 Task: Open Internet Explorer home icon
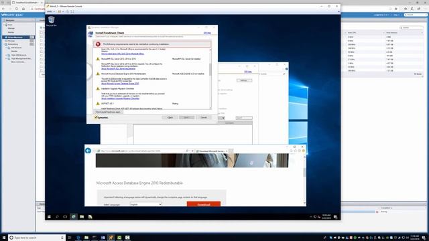[x=291, y=151]
